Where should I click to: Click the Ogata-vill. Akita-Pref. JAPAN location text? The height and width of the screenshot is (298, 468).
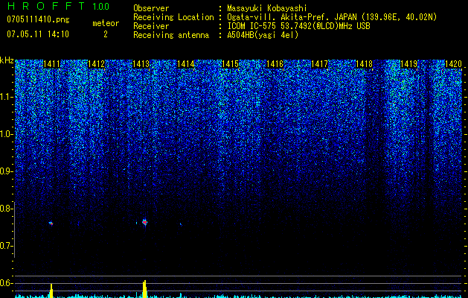pos(332,17)
